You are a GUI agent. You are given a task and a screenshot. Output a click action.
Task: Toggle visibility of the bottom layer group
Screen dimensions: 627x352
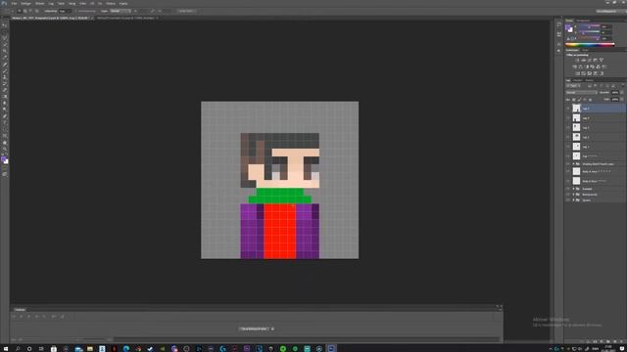568,199
